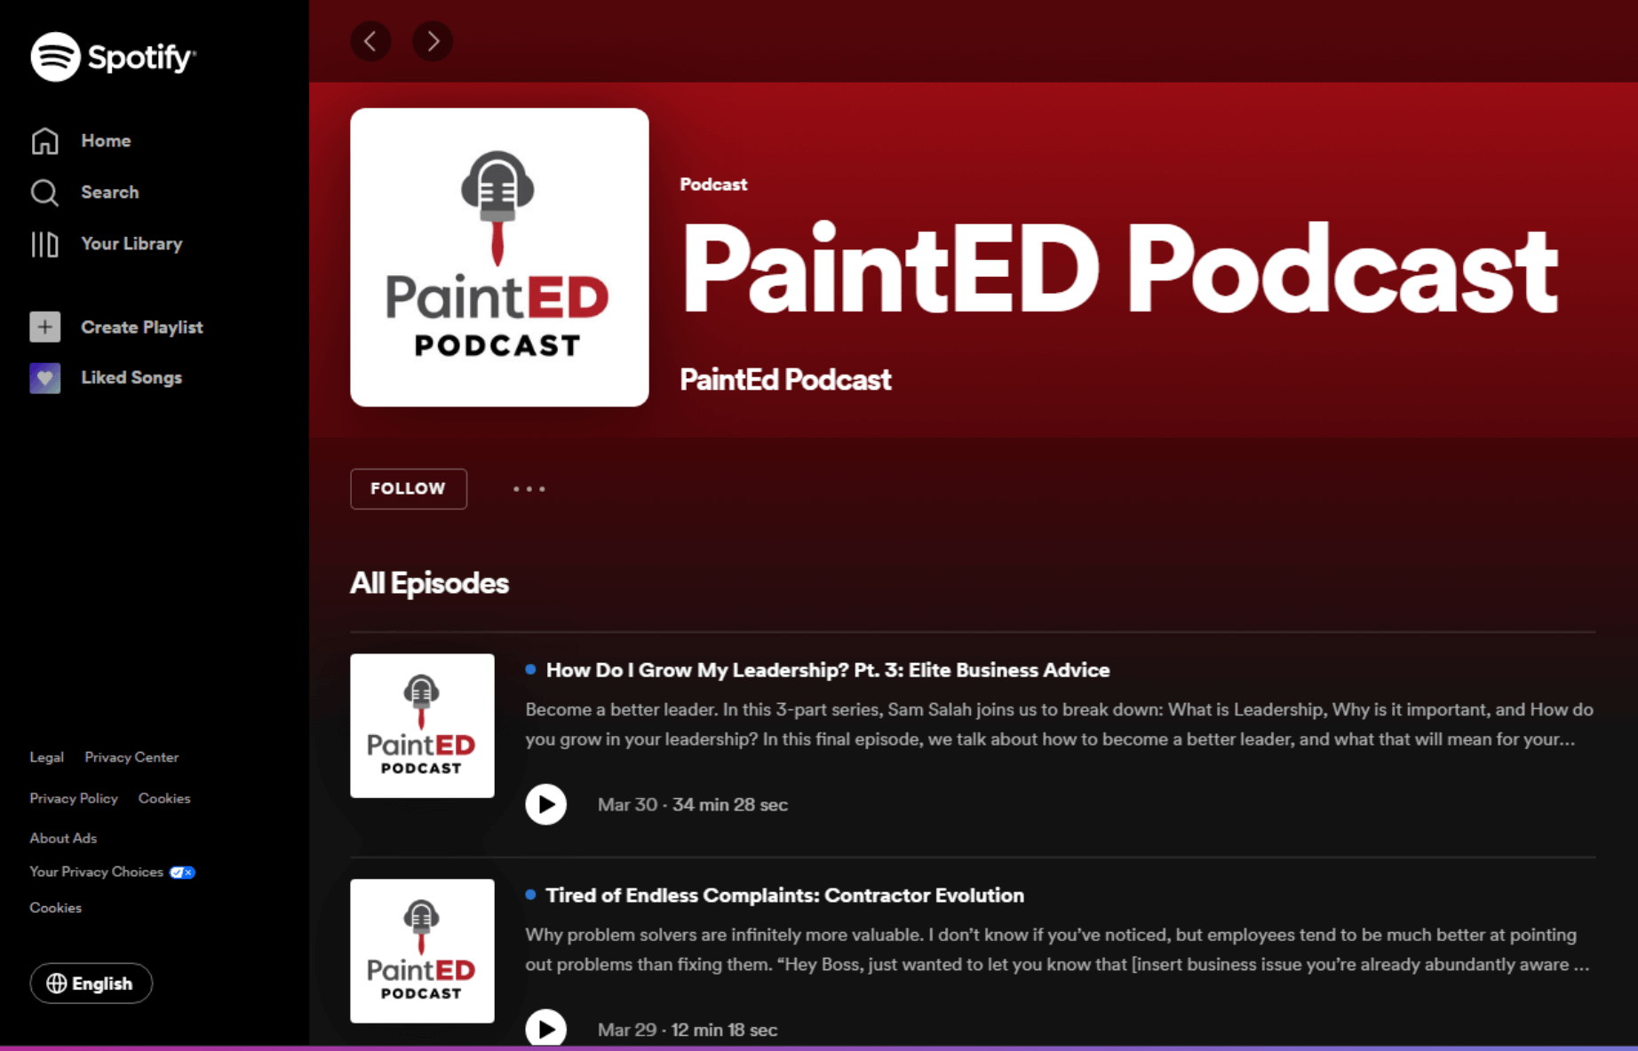Click the Contractor Evolution episode description

click(x=1057, y=950)
